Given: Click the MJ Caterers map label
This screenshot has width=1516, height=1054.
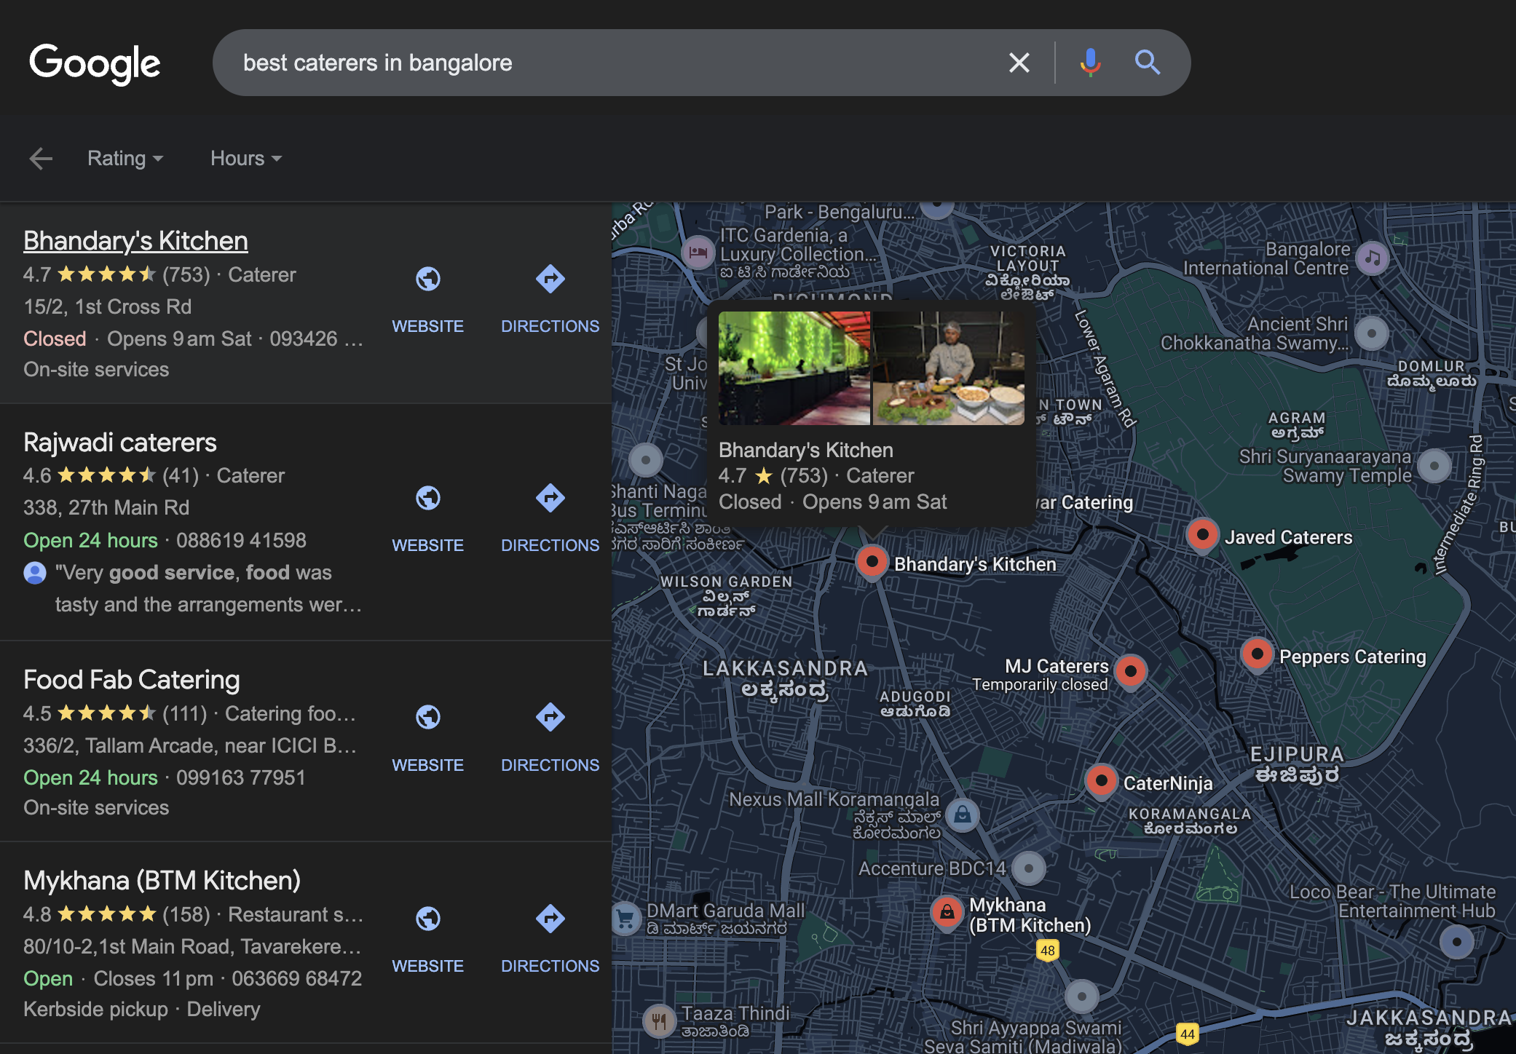Looking at the screenshot, I should (1057, 666).
